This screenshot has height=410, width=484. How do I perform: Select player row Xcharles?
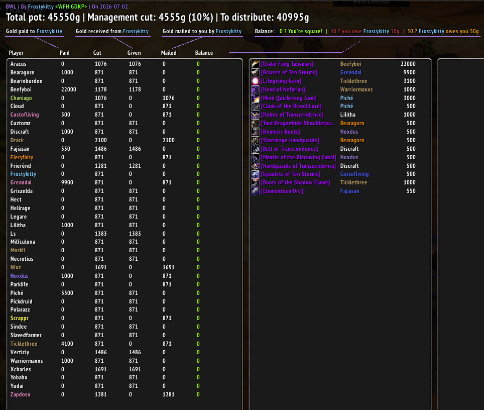(x=125, y=369)
